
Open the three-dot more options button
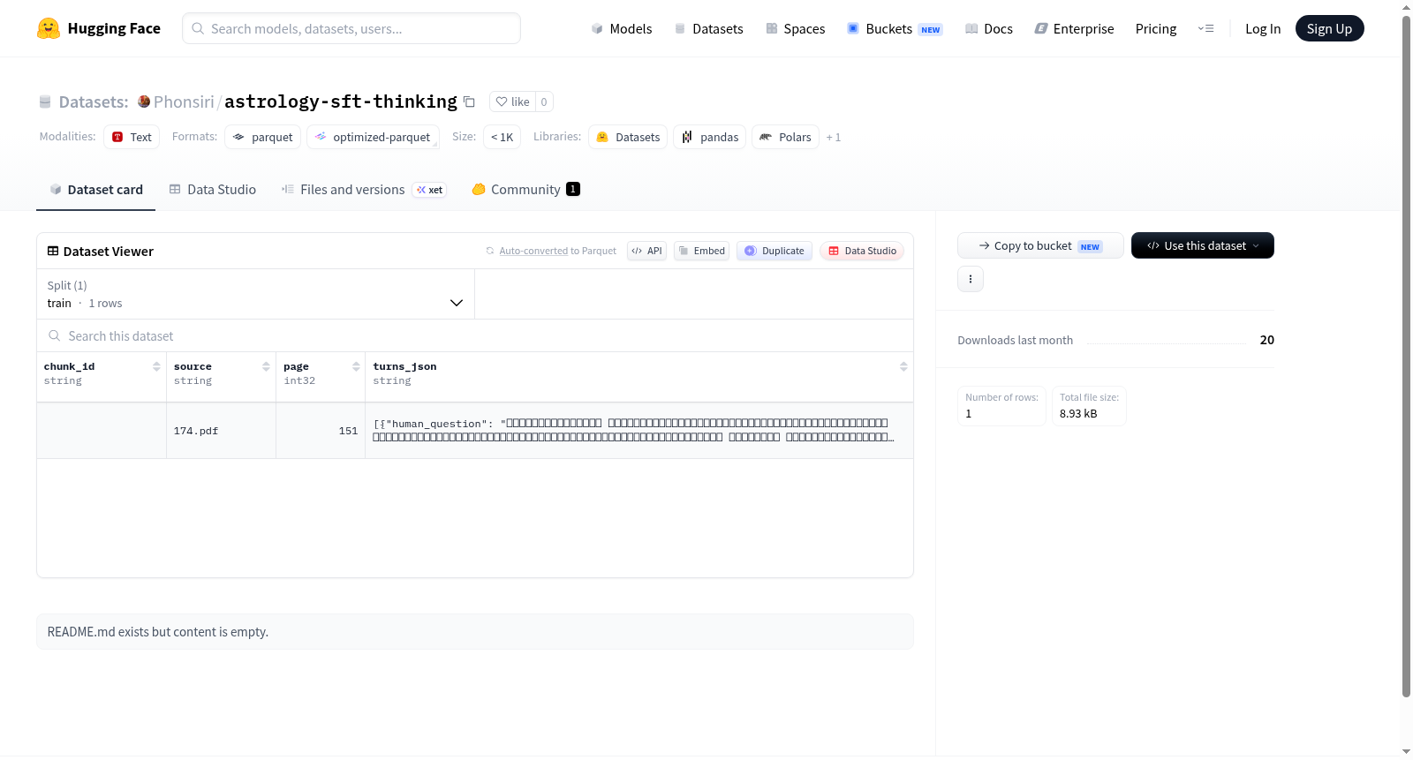click(x=971, y=279)
